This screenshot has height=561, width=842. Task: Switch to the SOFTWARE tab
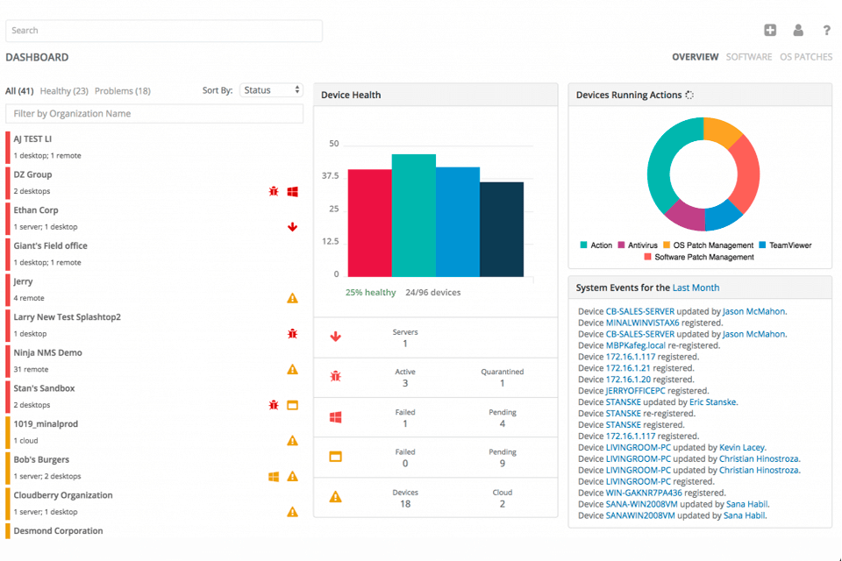click(749, 56)
